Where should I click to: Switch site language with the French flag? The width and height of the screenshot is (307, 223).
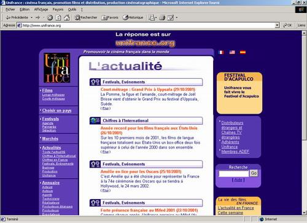221,52
